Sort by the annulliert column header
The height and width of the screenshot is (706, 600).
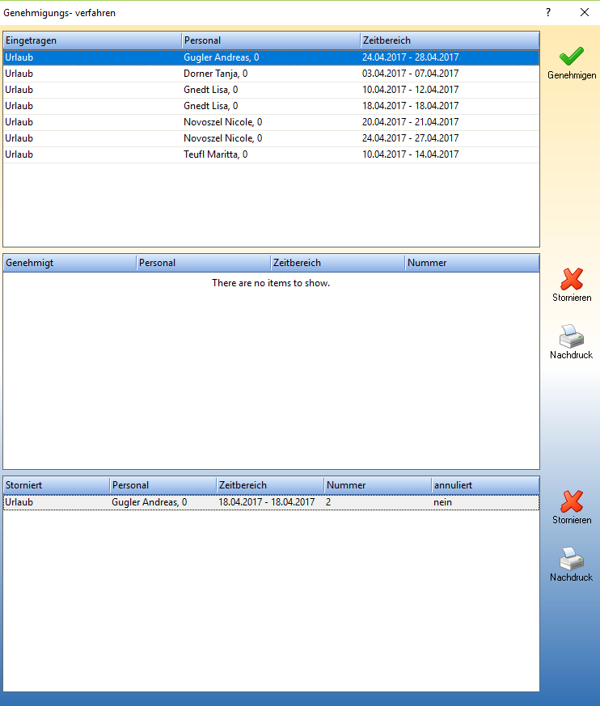click(484, 485)
